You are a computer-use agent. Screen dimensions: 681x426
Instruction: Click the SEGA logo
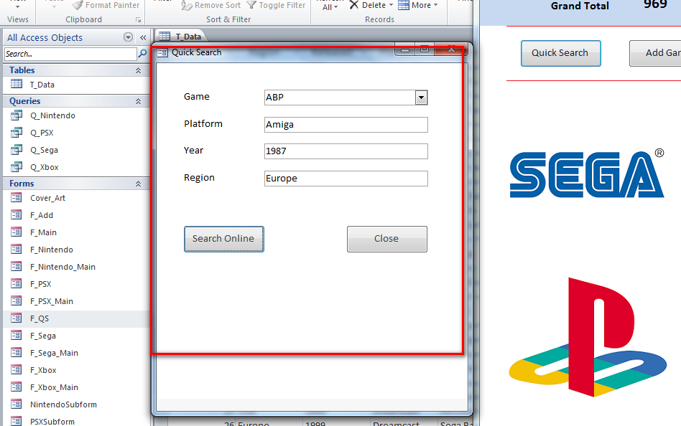click(587, 174)
